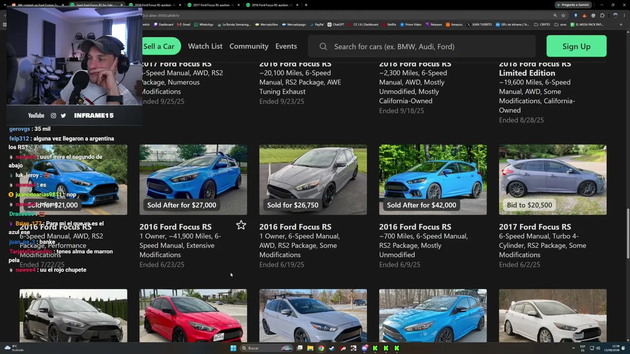This screenshot has height=354, width=630.
Task: Open the red Ford Focus thumbnail
Action: click(193, 316)
